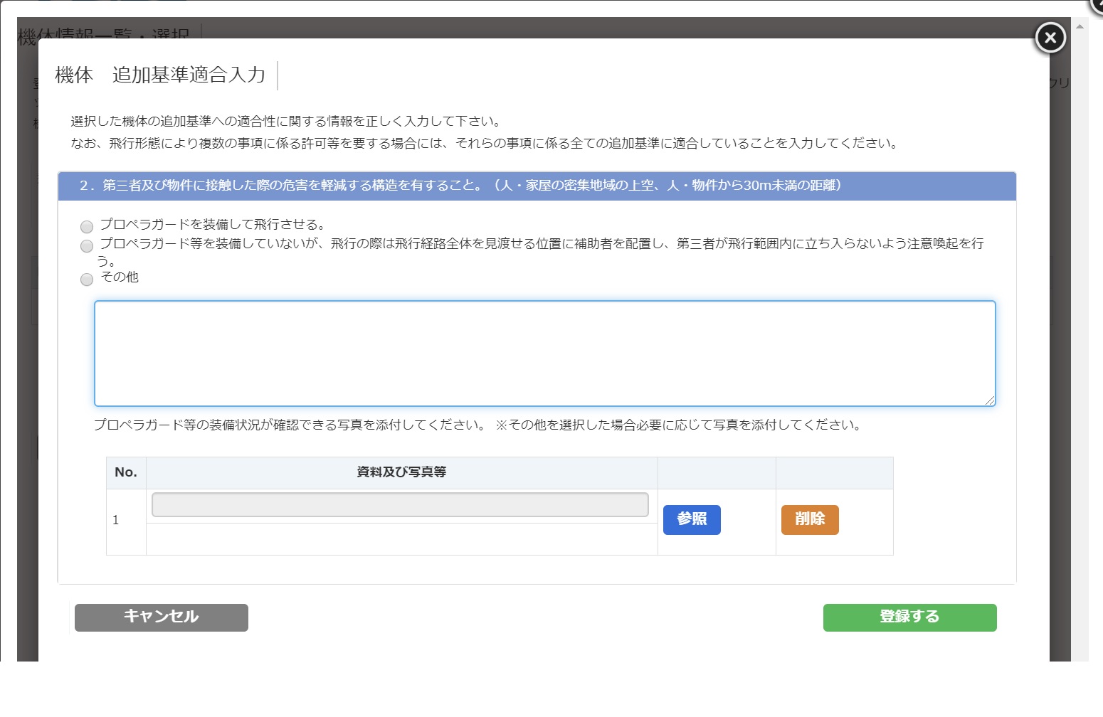
Task: Click the photo attachment instruction text below textarea
Action: coord(477,425)
